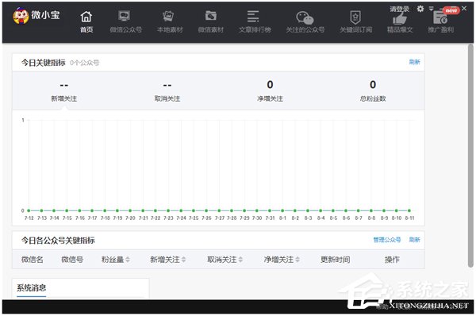
Task: Click the 今日各公众号关键指标 section title
Action: (58, 241)
